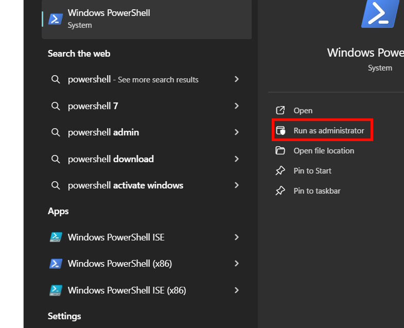Screen dimensions: 404x328
Task: Click search icon beside 'powershell - See more'
Action: click(56, 79)
